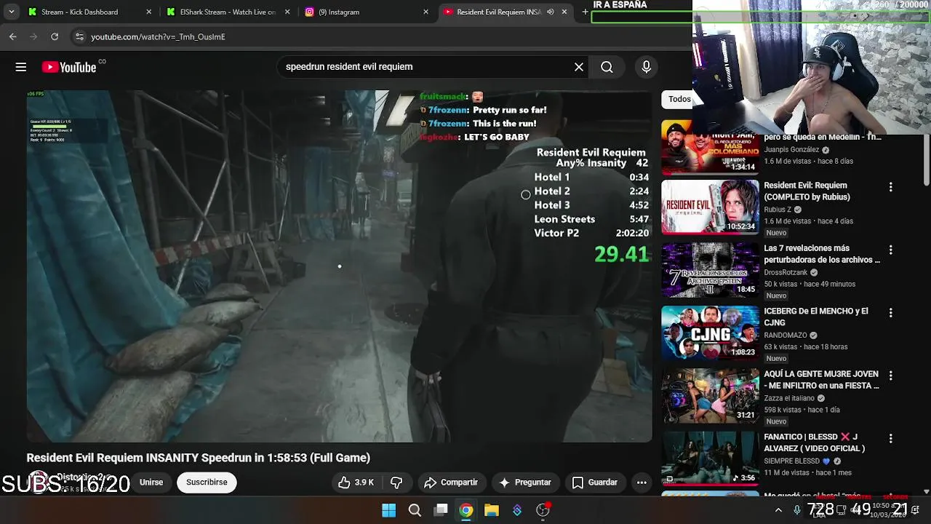Open the CJNG iceberg video thumbnail
This screenshot has height=524, width=931.
(x=710, y=333)
